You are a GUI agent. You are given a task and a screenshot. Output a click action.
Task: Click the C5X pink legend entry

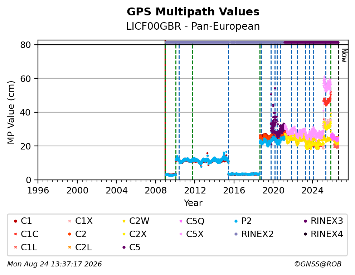coord(191,234)
